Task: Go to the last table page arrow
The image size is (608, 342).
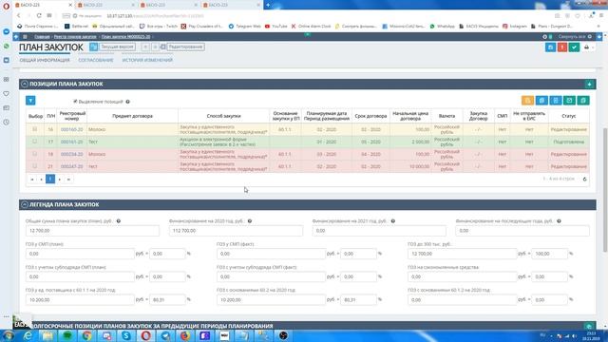Action: [x=68, y=180]
